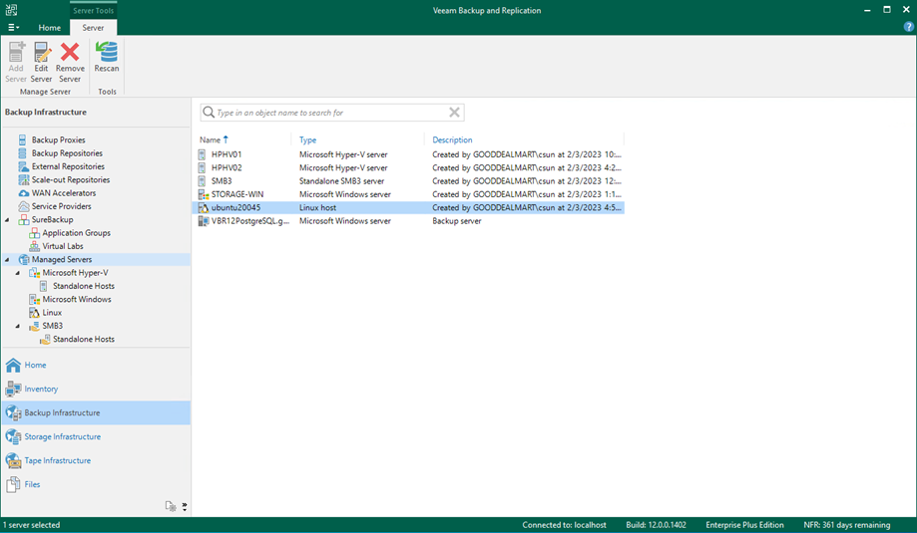The width and height of the screenshot is (917, 533).
Task: Select Virtual Labs under SureBackup
Action: click(x=63, y=246)
